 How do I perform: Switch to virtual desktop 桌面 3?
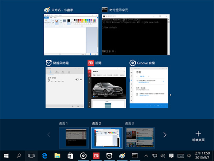[140, 138]
